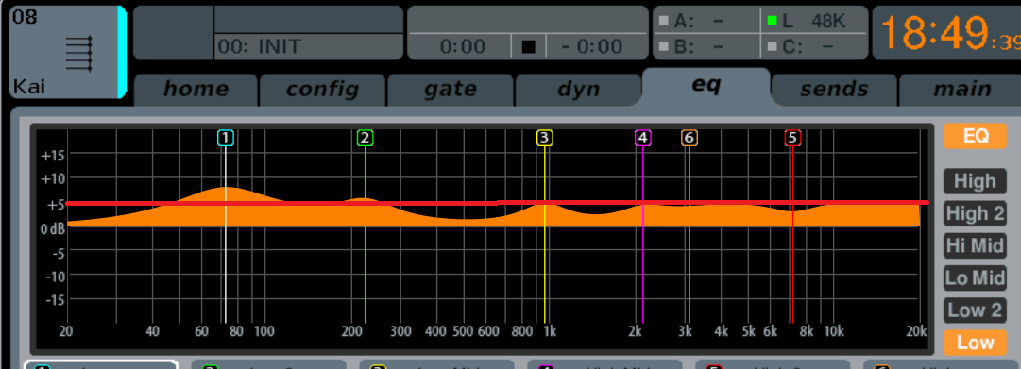The height and width of the screenshot is (369, 1021).
Task: Open the config tab
Action: [x=322, y=90]
